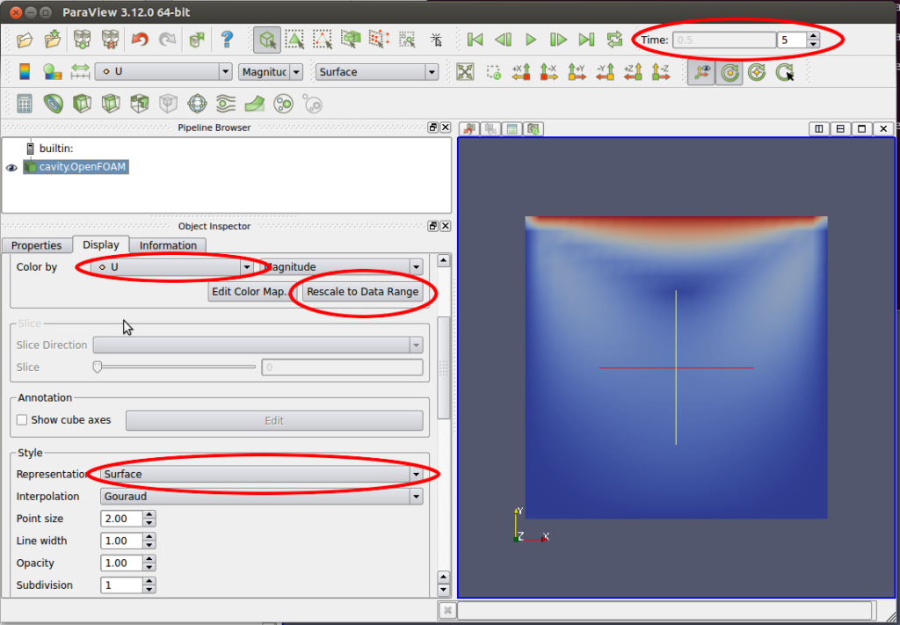Click the blue question mark Help icon
The image size is (900, 625).
point(227,40)
